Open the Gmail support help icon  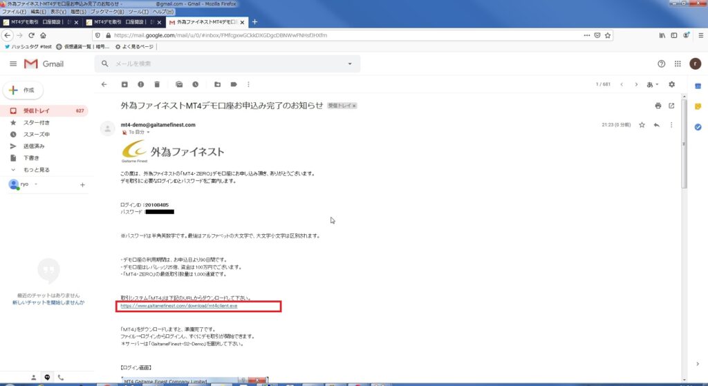(x=662, y=64)
